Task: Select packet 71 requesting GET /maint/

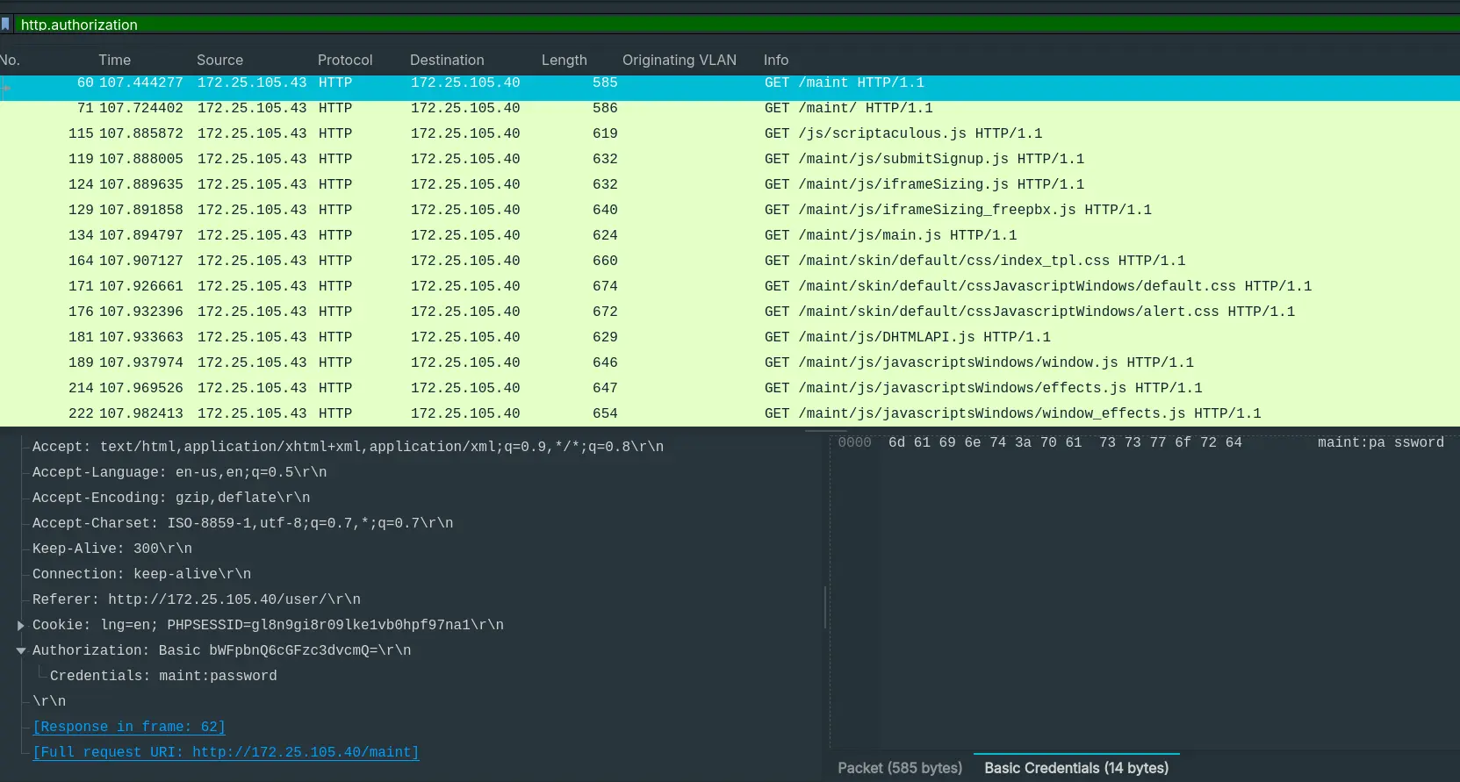Action: (527, 108)
